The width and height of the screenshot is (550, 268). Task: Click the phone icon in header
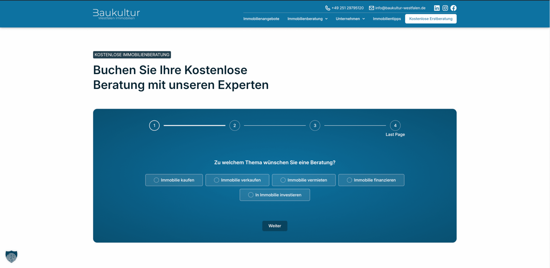pos(328,8)
